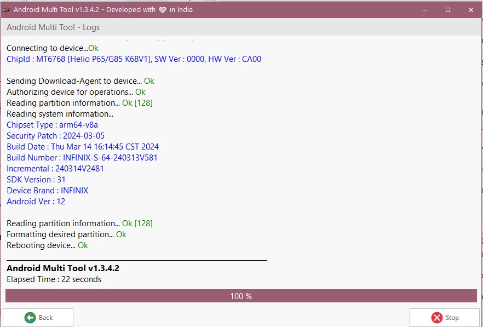The image size is (483, 327).
Task: Maximize the Android Multi Tool window
Action: pyautogui.click(x=448, y=10)
